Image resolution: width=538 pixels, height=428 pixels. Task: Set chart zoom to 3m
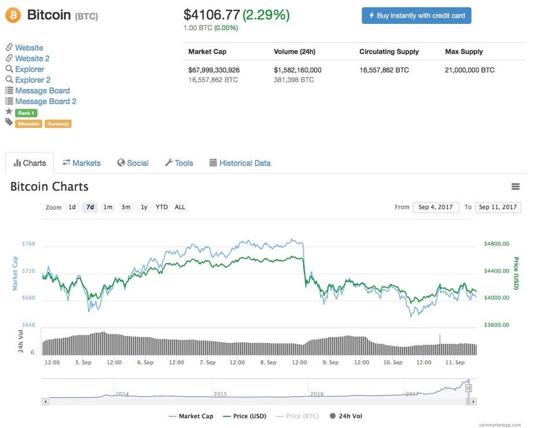click(126, 207)
